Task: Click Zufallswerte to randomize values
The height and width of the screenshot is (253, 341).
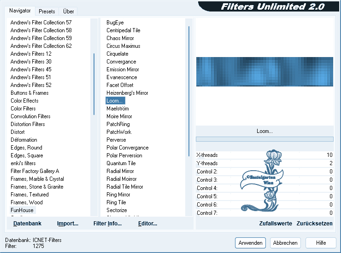Action: [x=276, y=224]
